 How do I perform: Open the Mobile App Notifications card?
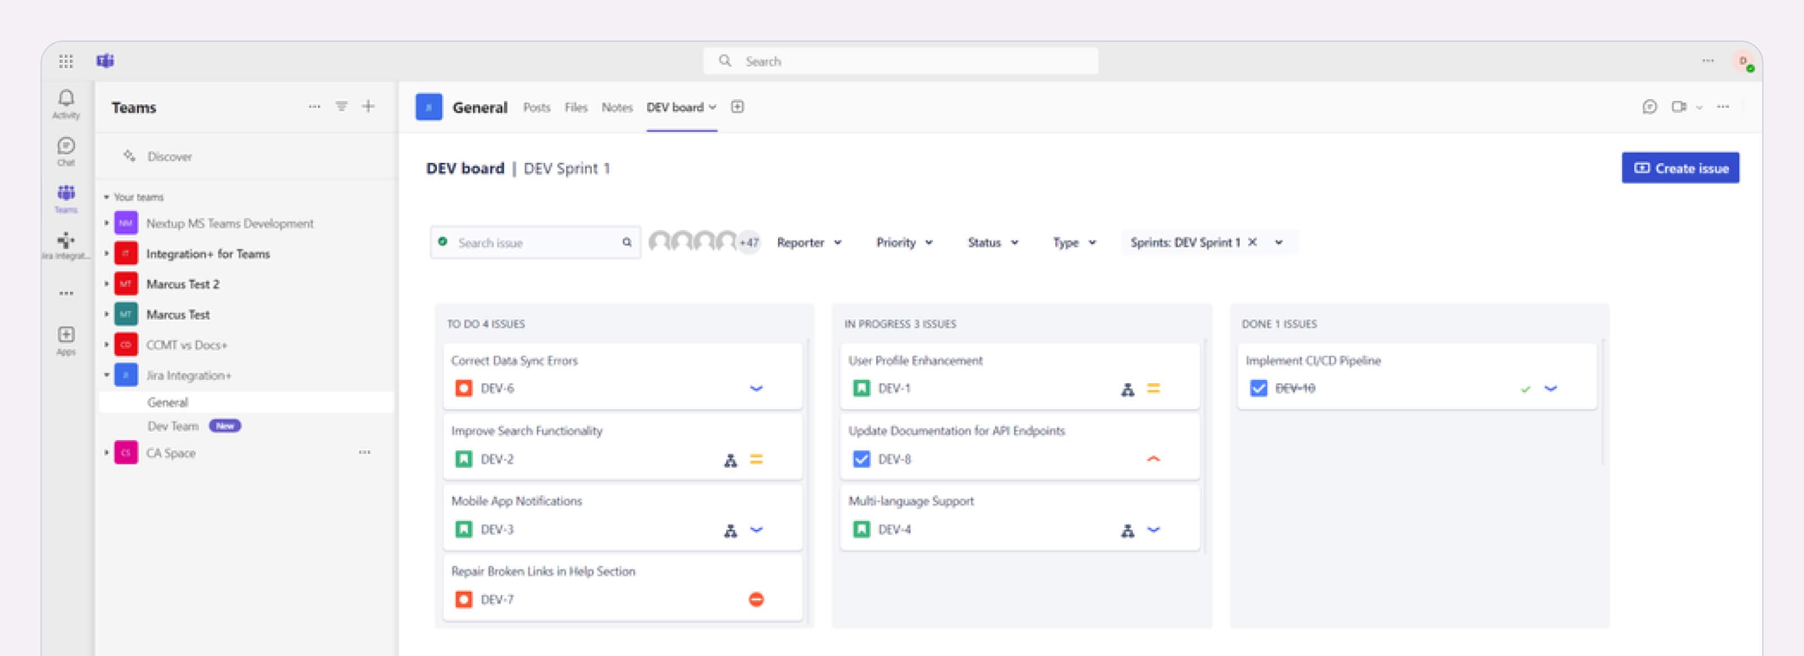(x=622, y=516)
